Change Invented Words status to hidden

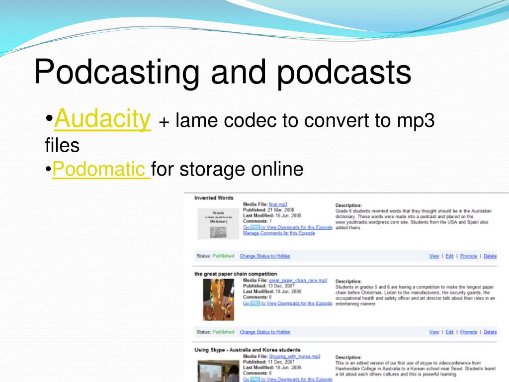click(x=265, y=256)
